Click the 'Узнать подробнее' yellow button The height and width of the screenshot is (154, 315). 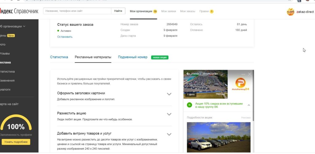(x=16, y=142)
